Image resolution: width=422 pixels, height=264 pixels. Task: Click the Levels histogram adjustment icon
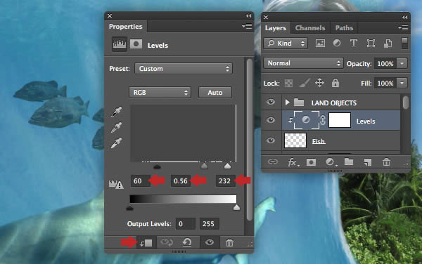tap(120, 44)
